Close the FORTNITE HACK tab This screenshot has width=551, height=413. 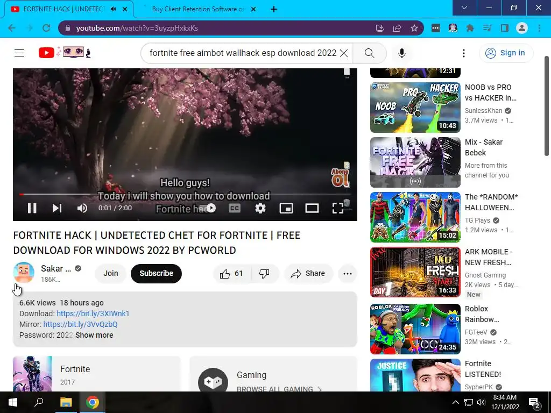click(125, 9)
